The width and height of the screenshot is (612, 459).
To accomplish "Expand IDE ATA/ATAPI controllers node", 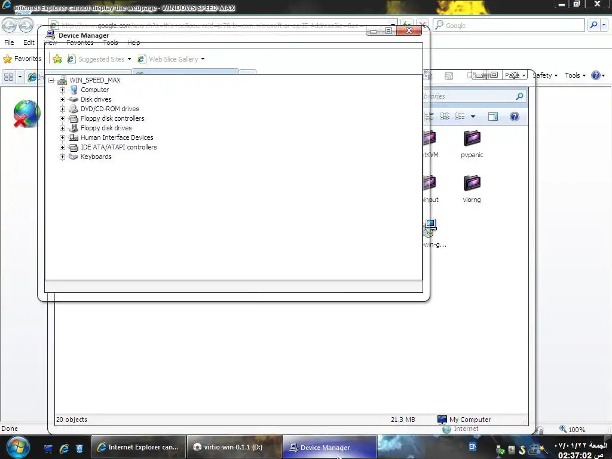I will click(x=62, y=147).
